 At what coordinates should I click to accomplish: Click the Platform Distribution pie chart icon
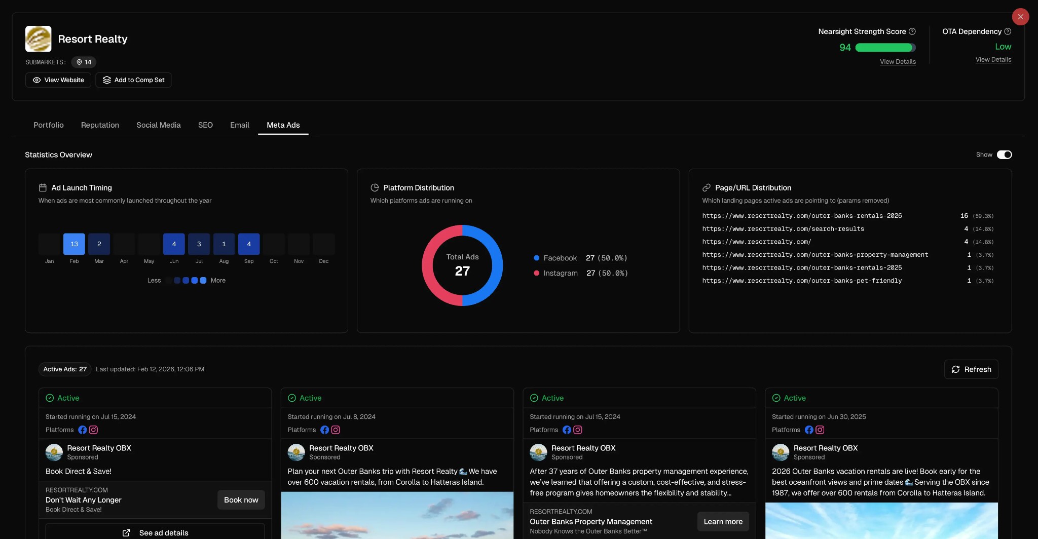click(x=374, y=187)
